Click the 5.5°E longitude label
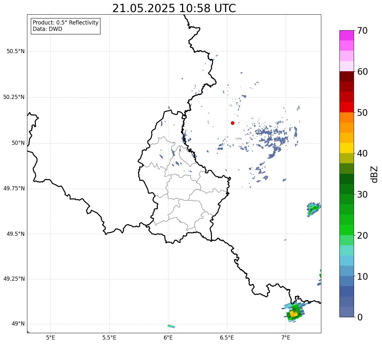Viewport: 382px width, 344px height. tap(109, 338)
